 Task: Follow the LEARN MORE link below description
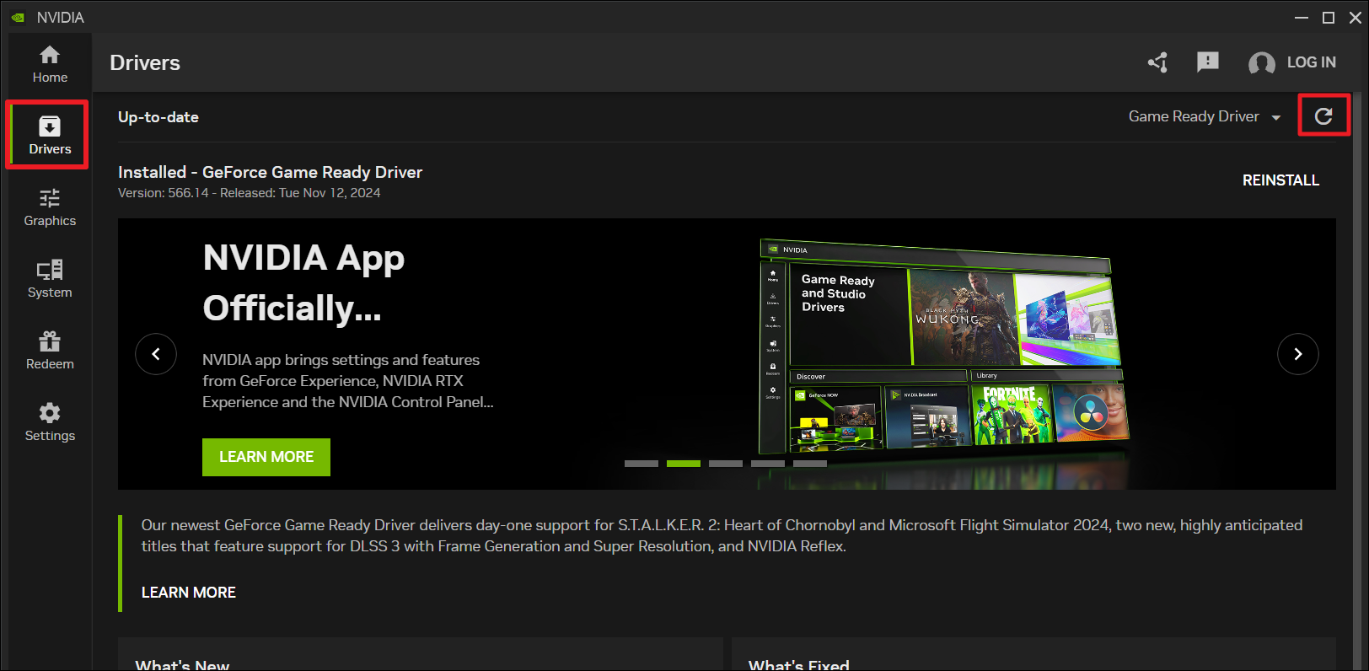click(189, 593)
